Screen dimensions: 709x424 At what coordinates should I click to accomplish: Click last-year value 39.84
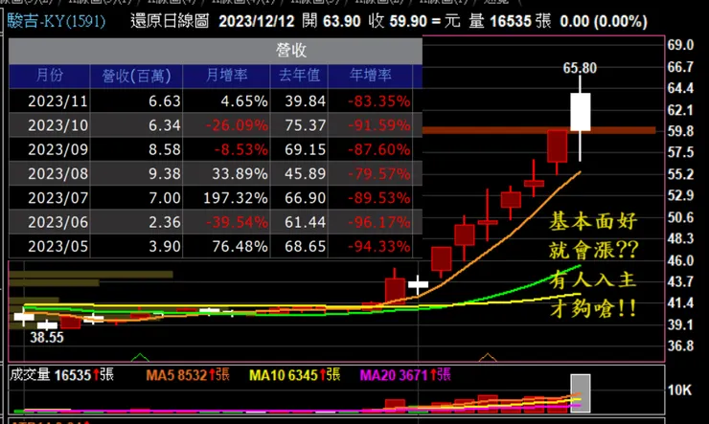pyautogui.click(x=306, y=101)
